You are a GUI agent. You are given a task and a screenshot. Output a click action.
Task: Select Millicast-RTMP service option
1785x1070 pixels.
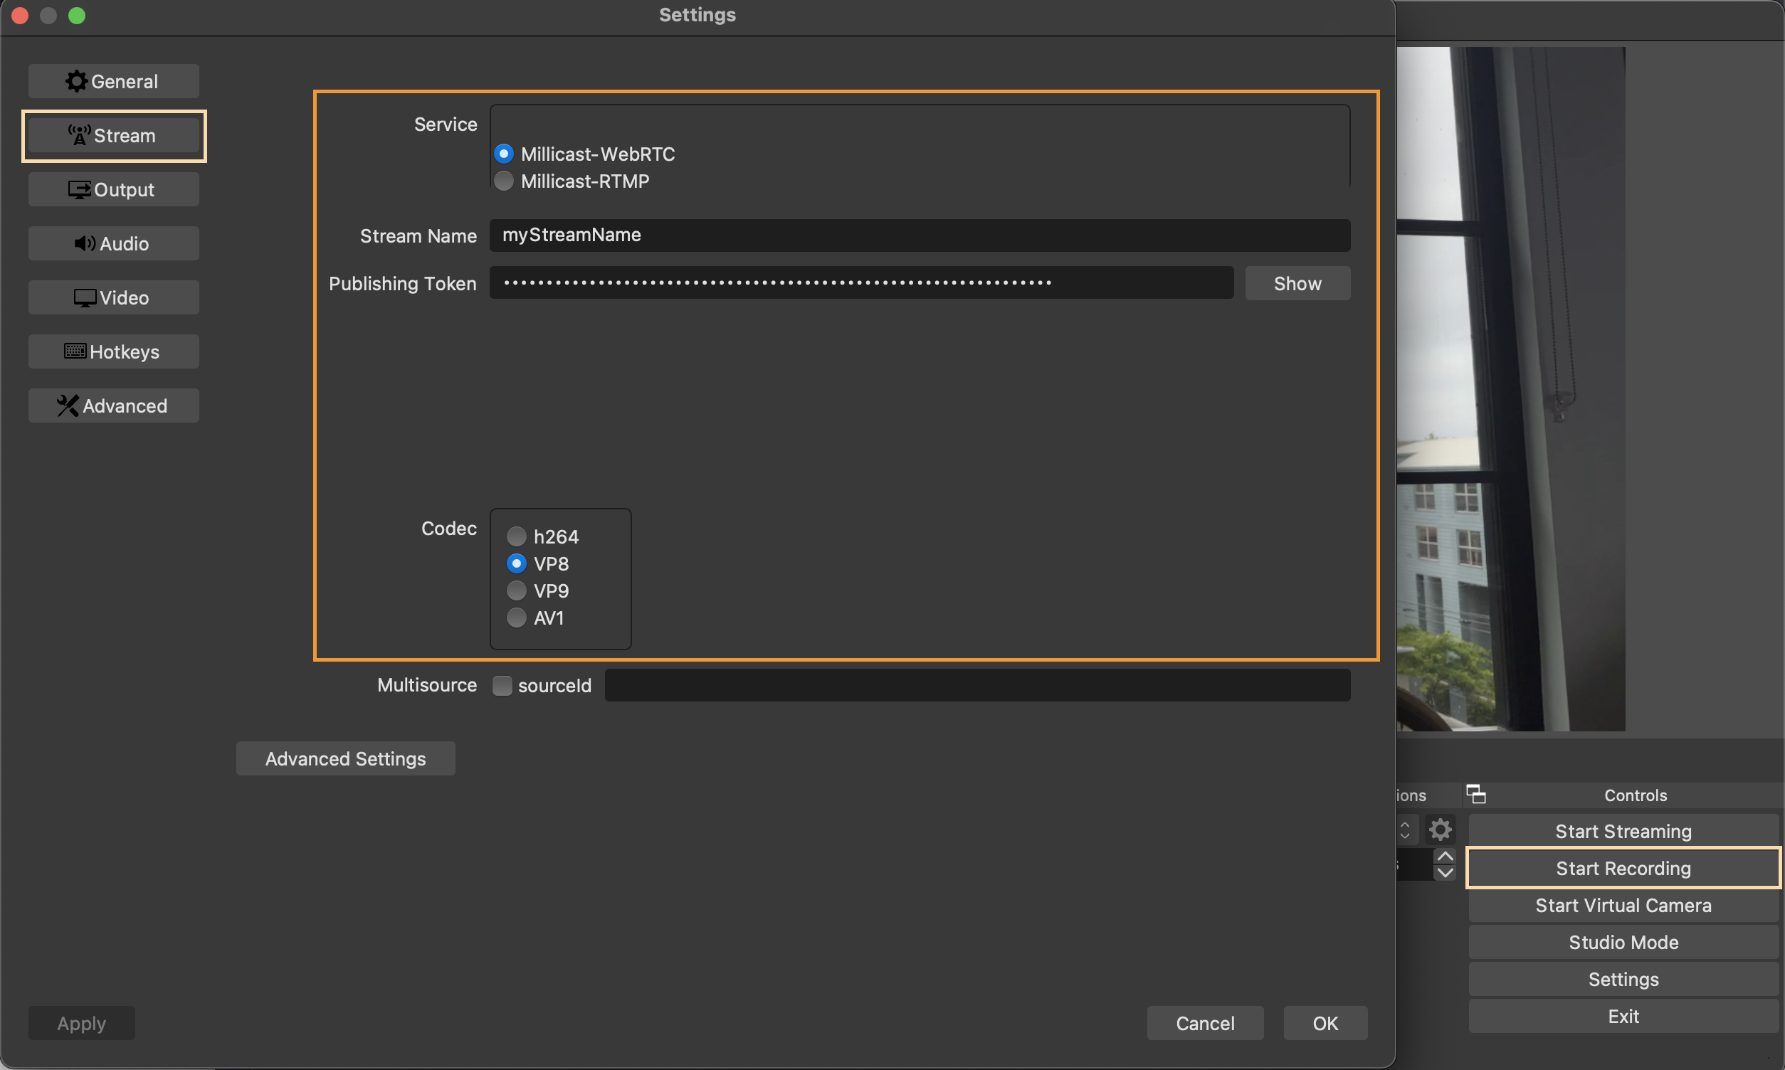pos(504,181)
